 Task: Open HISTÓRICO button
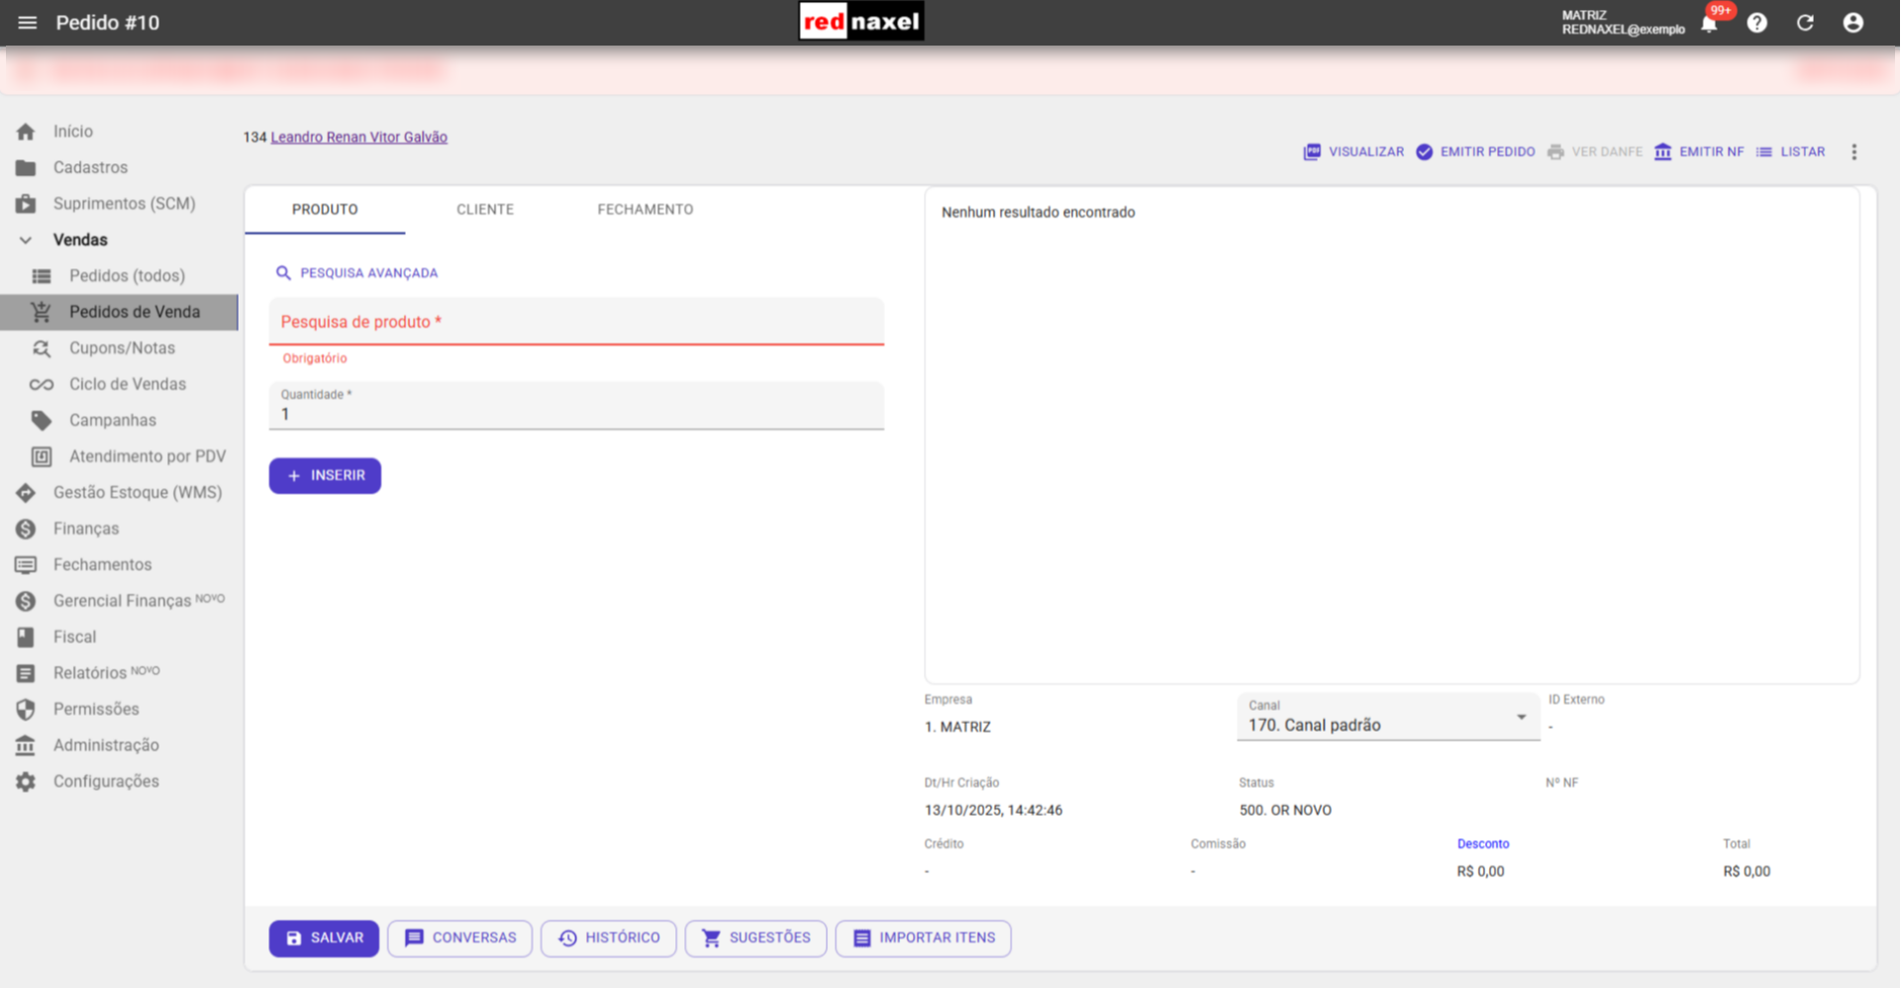pyautogui.click(x=609, y=939)
